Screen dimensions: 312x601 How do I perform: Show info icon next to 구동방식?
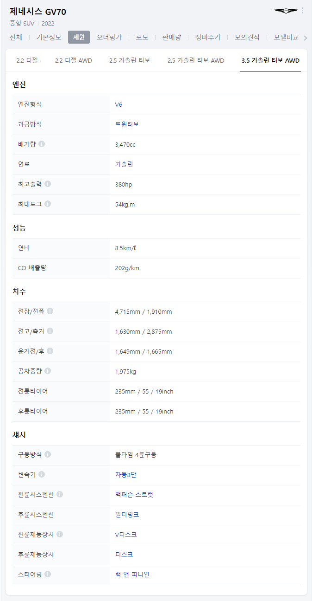(x=48, y=454)
